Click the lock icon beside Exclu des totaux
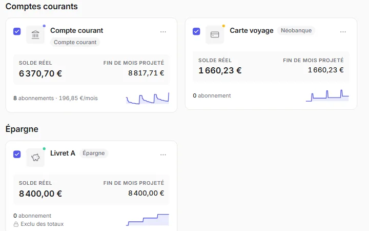369x231 pixels. [16, 224]
